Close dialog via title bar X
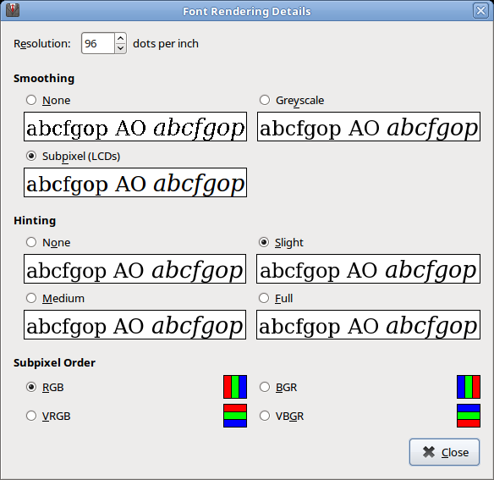The image size is (494, 480). 480,11
